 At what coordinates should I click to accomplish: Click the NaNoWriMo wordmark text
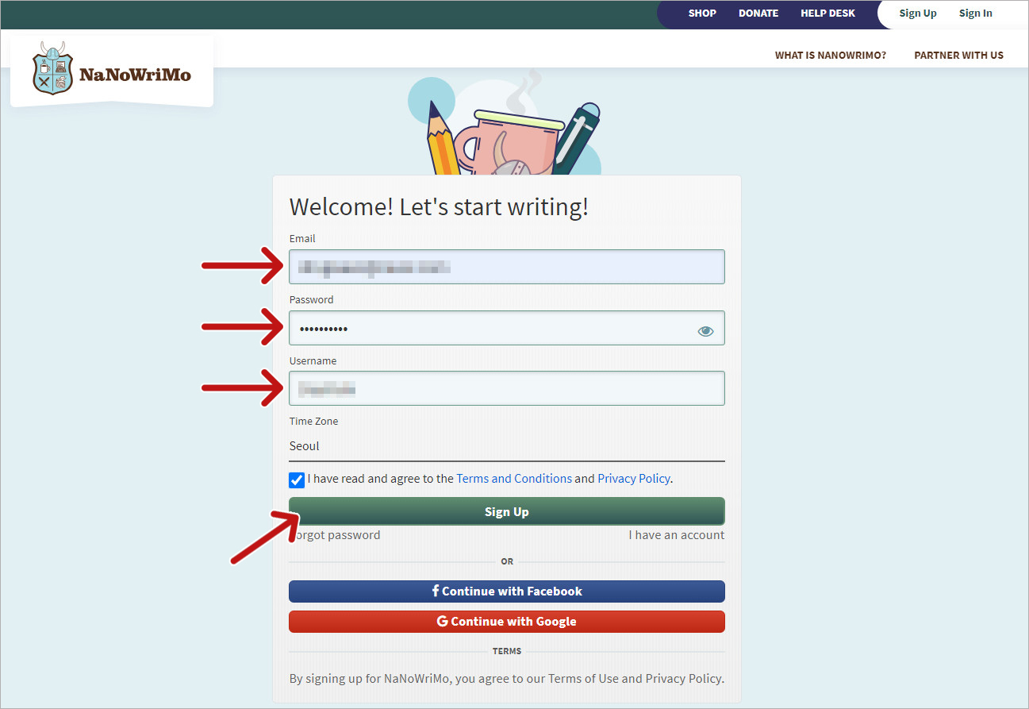click(x=135, y=75)
